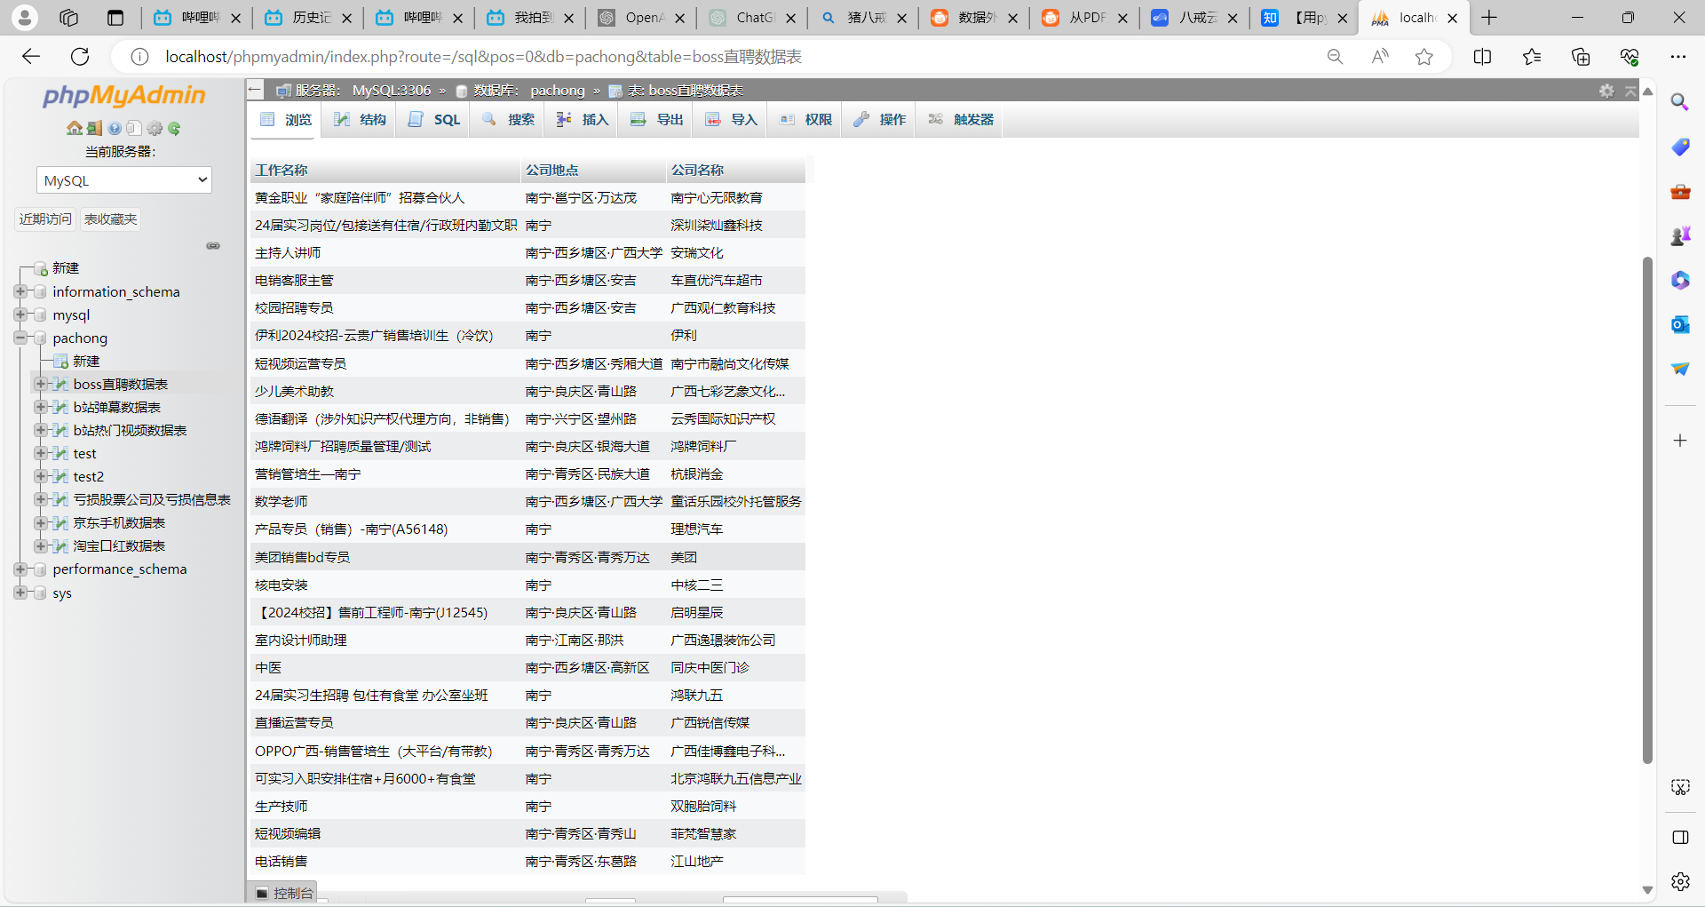The height and width of the screenshot is (907, 1705).
Task: Open Edge sidebar tools briefcase icon
Action: pyautogui.click(x=1679, y=191)
